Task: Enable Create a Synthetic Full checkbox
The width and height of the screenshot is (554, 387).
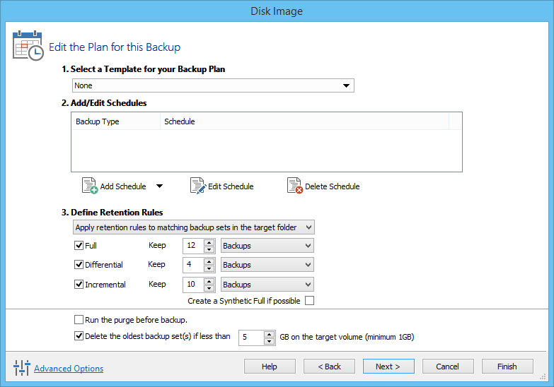Action: pyautogui.click(x=309, y=301)
